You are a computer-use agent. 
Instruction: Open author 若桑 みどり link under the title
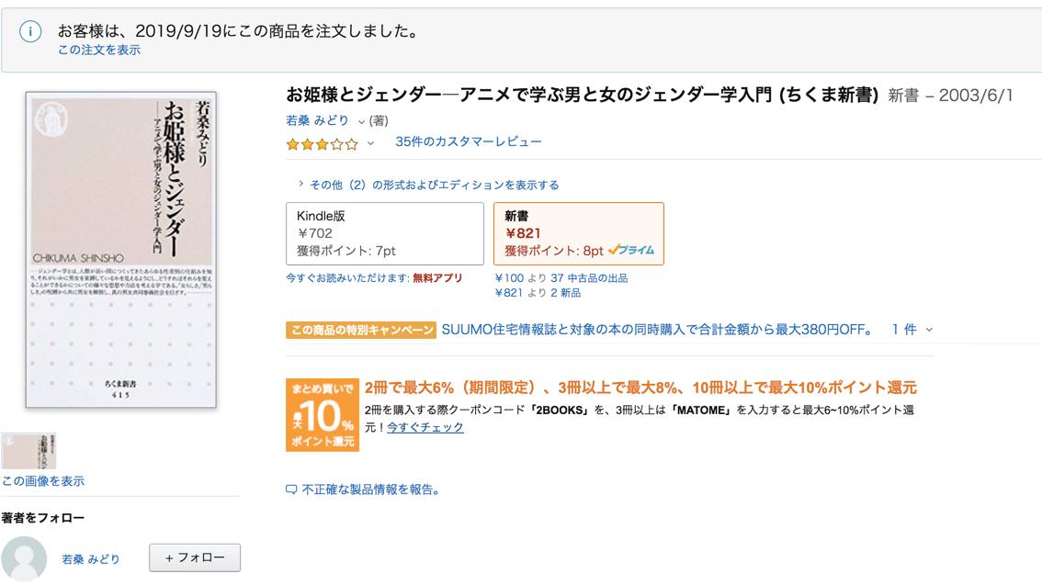[317, 120]
